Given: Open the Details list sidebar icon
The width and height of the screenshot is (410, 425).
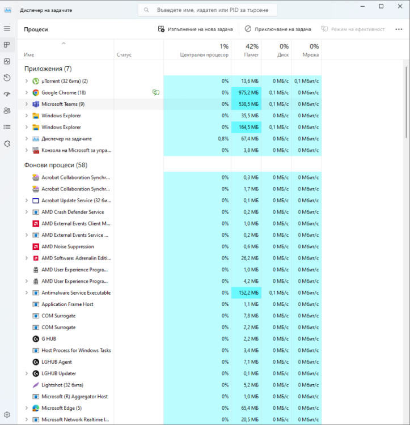Looking at the screenshot, I should pyautogui.click(x=7, y=127).
